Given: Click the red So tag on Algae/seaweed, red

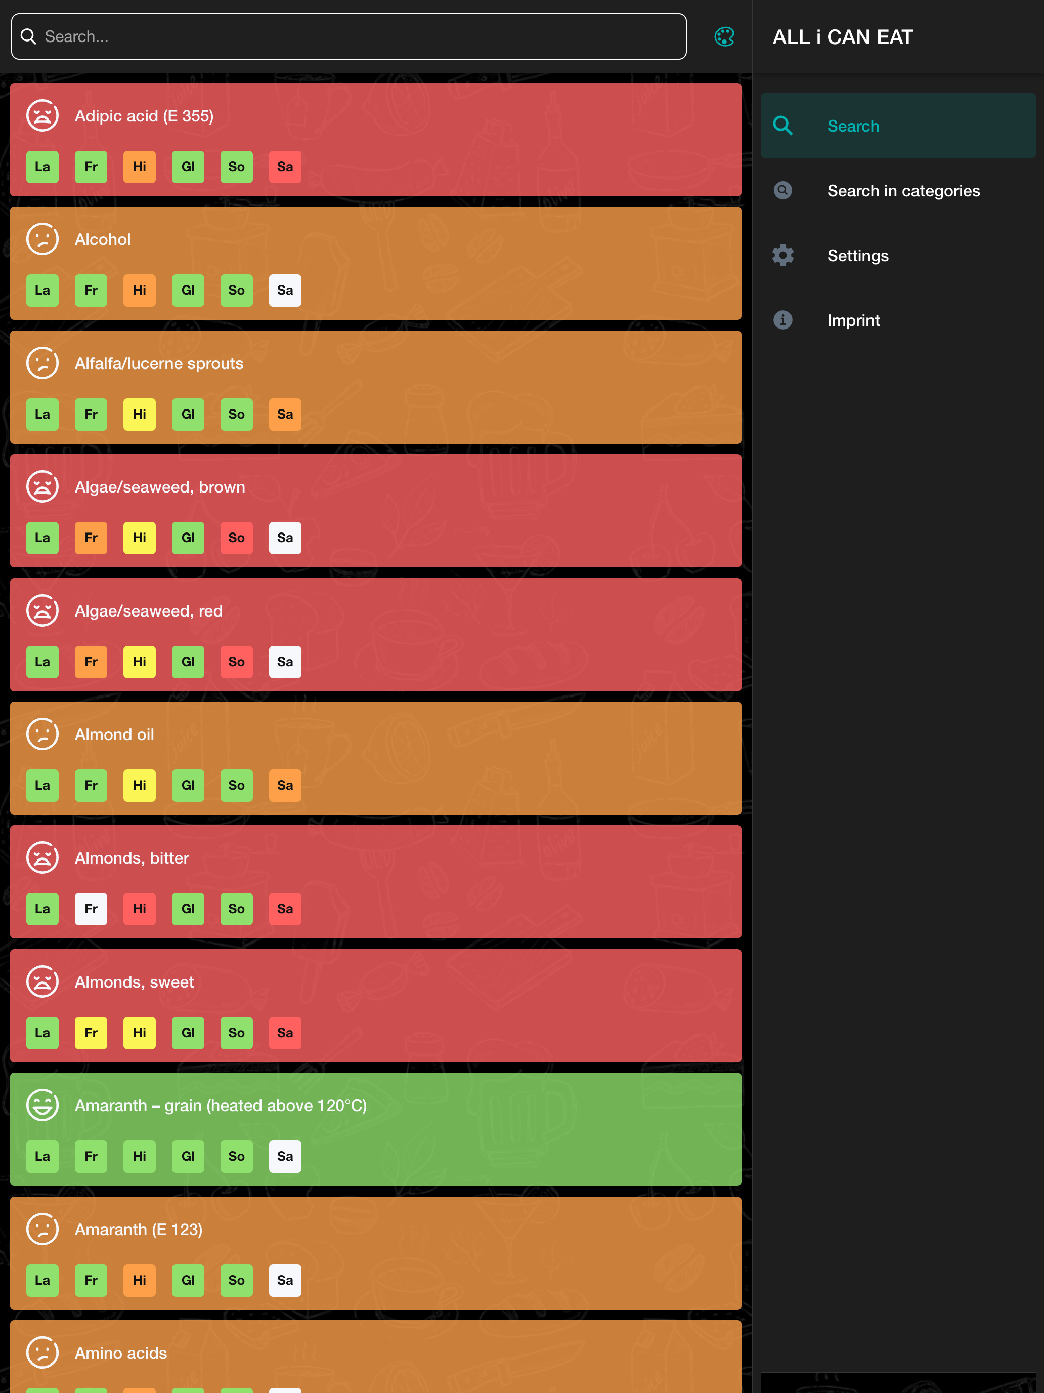Looking at the screenshot, I should [x=237, y=662].
